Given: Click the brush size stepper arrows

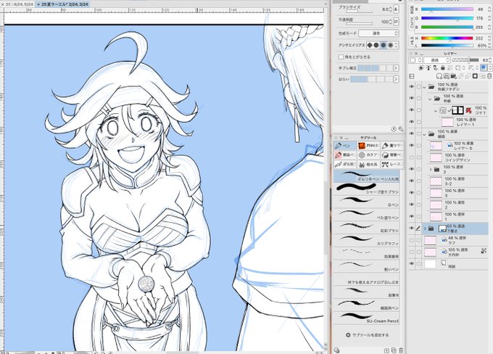Looking at the screenshot, I should 391,9.
